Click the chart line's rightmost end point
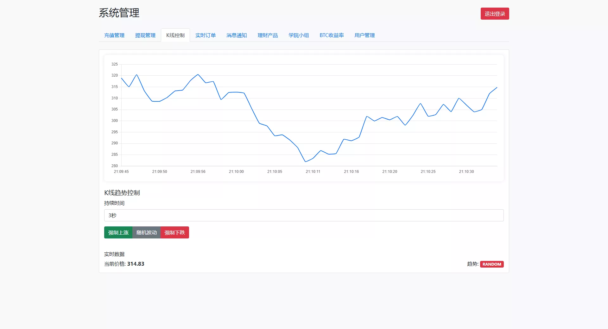 click(497, 87)
